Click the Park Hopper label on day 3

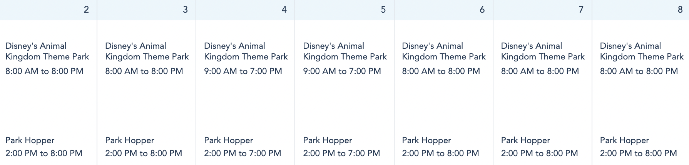click(129, 140)
